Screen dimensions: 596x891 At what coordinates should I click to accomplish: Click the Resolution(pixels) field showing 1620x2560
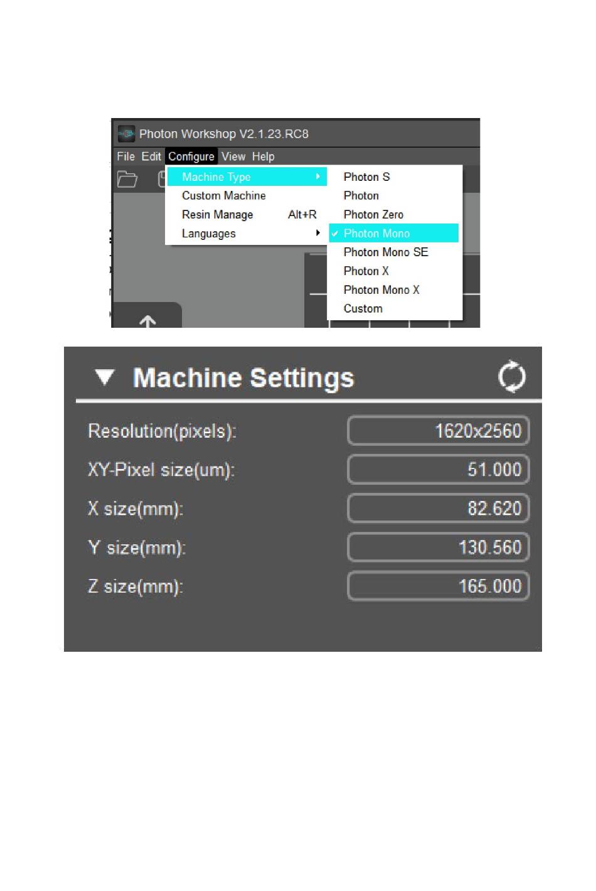click(x=439, y=431)
